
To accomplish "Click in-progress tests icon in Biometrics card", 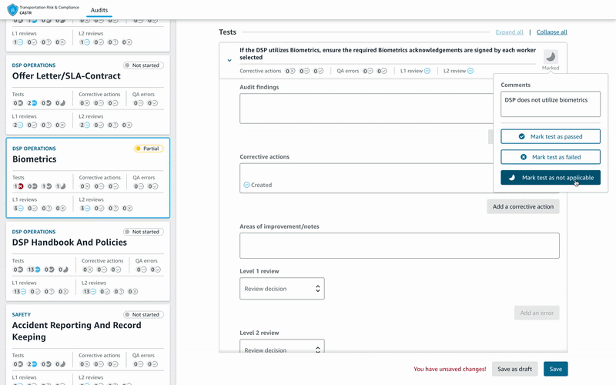I will point(35,186).
